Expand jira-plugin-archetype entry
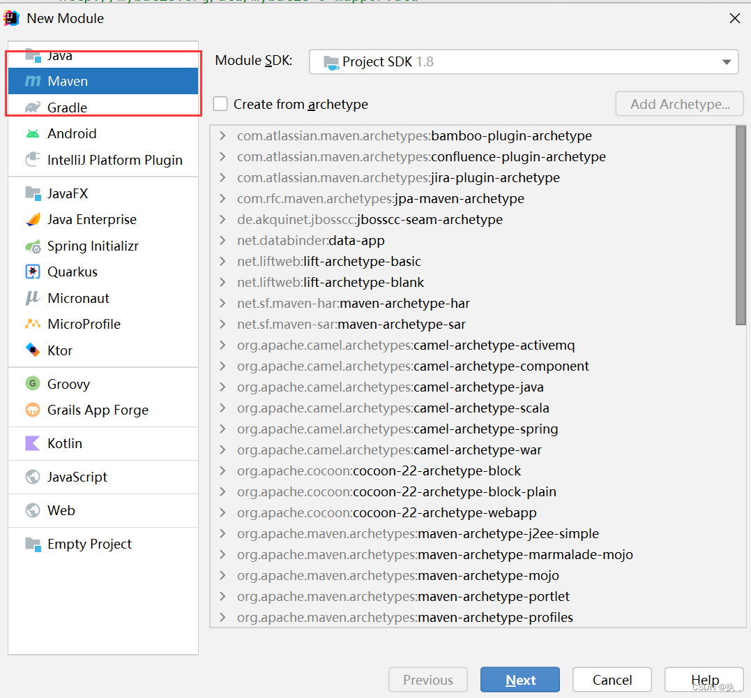751x698 pixels. [x=222, y=177]
